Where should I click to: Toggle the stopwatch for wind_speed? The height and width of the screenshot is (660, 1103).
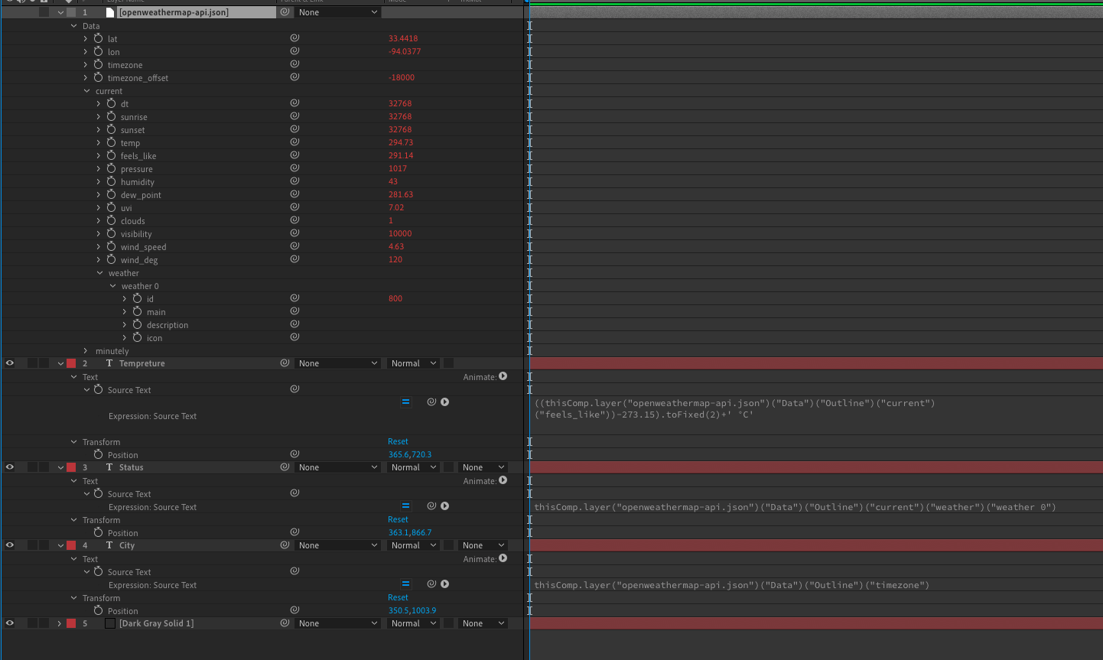112,246
